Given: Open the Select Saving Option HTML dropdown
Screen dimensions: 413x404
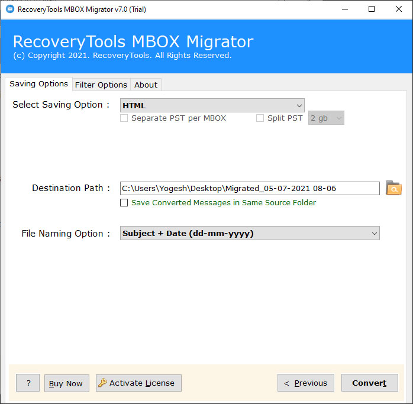Looking at the screenshot, I should coord(212,106).
